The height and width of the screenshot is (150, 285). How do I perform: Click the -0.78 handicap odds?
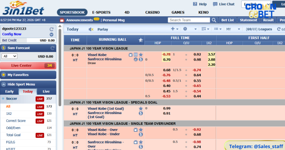point(166,54)
